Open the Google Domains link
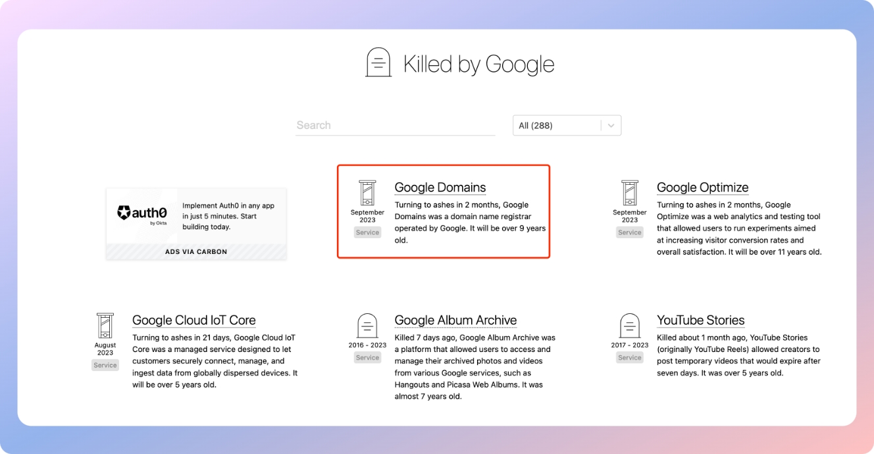Viewport: 874px width, 454px height. 440,188
